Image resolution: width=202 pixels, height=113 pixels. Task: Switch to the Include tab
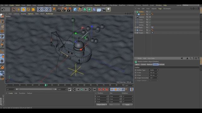click(x=162, y=64)
